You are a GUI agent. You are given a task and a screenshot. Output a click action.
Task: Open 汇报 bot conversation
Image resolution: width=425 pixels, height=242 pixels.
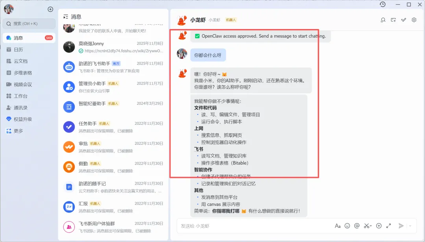113,207
